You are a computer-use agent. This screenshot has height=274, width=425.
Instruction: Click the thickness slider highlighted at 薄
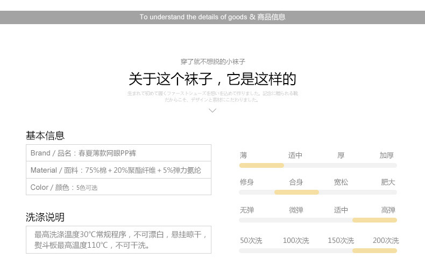[318, 165]
